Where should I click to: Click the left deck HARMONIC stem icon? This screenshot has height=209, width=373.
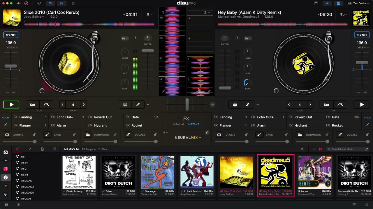[87, 135]
